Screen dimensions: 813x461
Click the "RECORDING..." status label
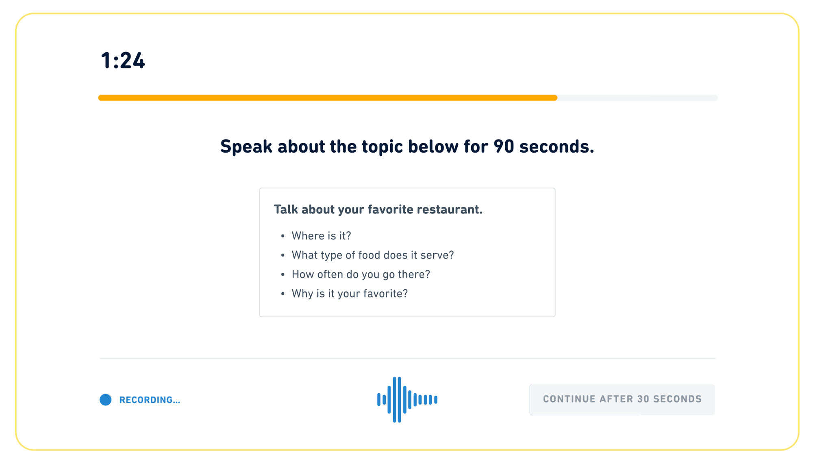click(x=150, y=400)
